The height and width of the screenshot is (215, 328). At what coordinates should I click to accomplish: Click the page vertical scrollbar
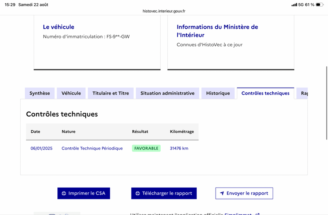[x=326, y=103]
